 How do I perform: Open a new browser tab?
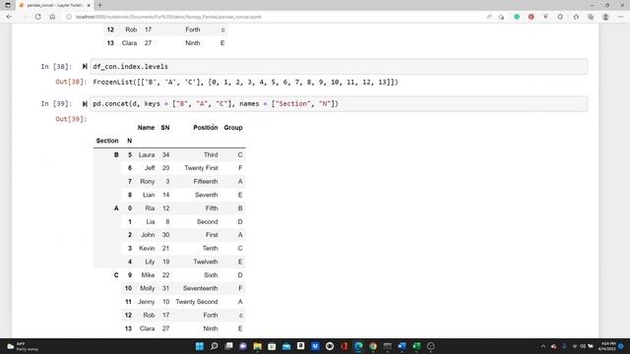coord(99,5)
